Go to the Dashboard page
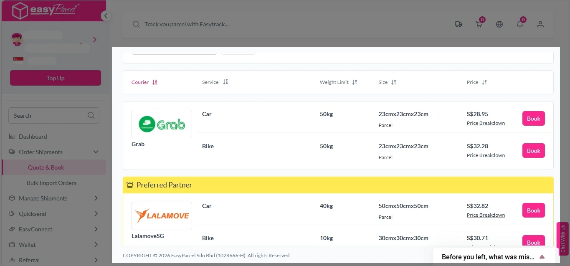Screen dimensions: 570x266 pos(33,137)
